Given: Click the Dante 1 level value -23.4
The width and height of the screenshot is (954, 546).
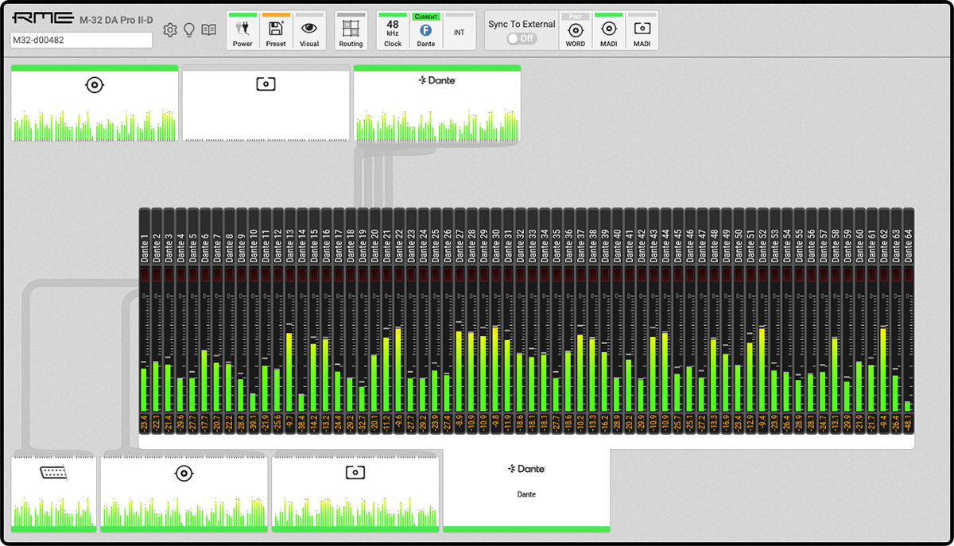Looking at the screenshot, I should point(145,423).
